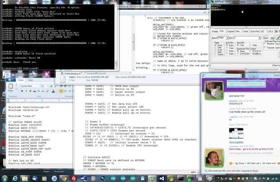
Task: Switch to WordPad Home tab
Action: (21, 80)
